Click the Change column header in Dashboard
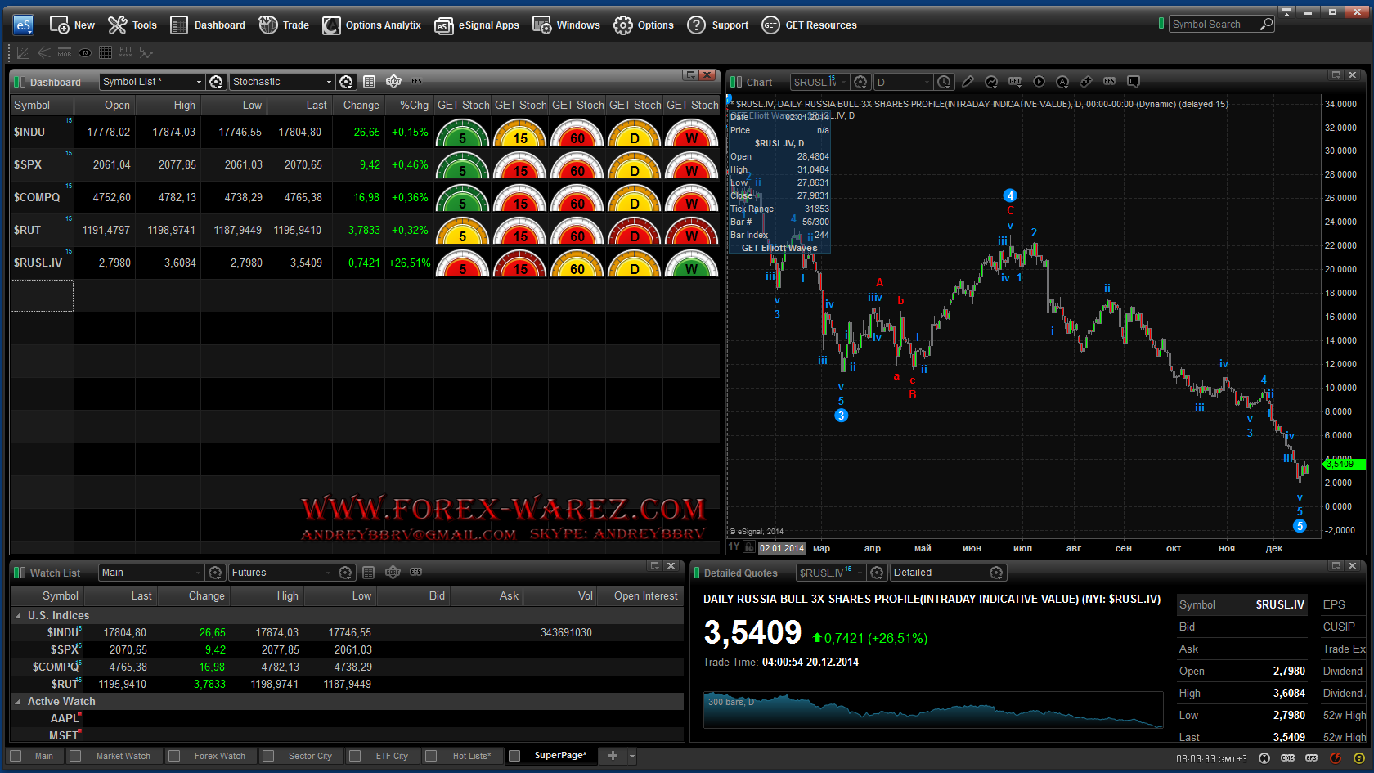1374x773 pixels. pyautogui.click(x=361, y=106)
